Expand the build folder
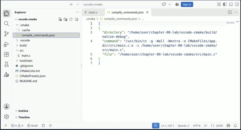 (x=17, y=45)
